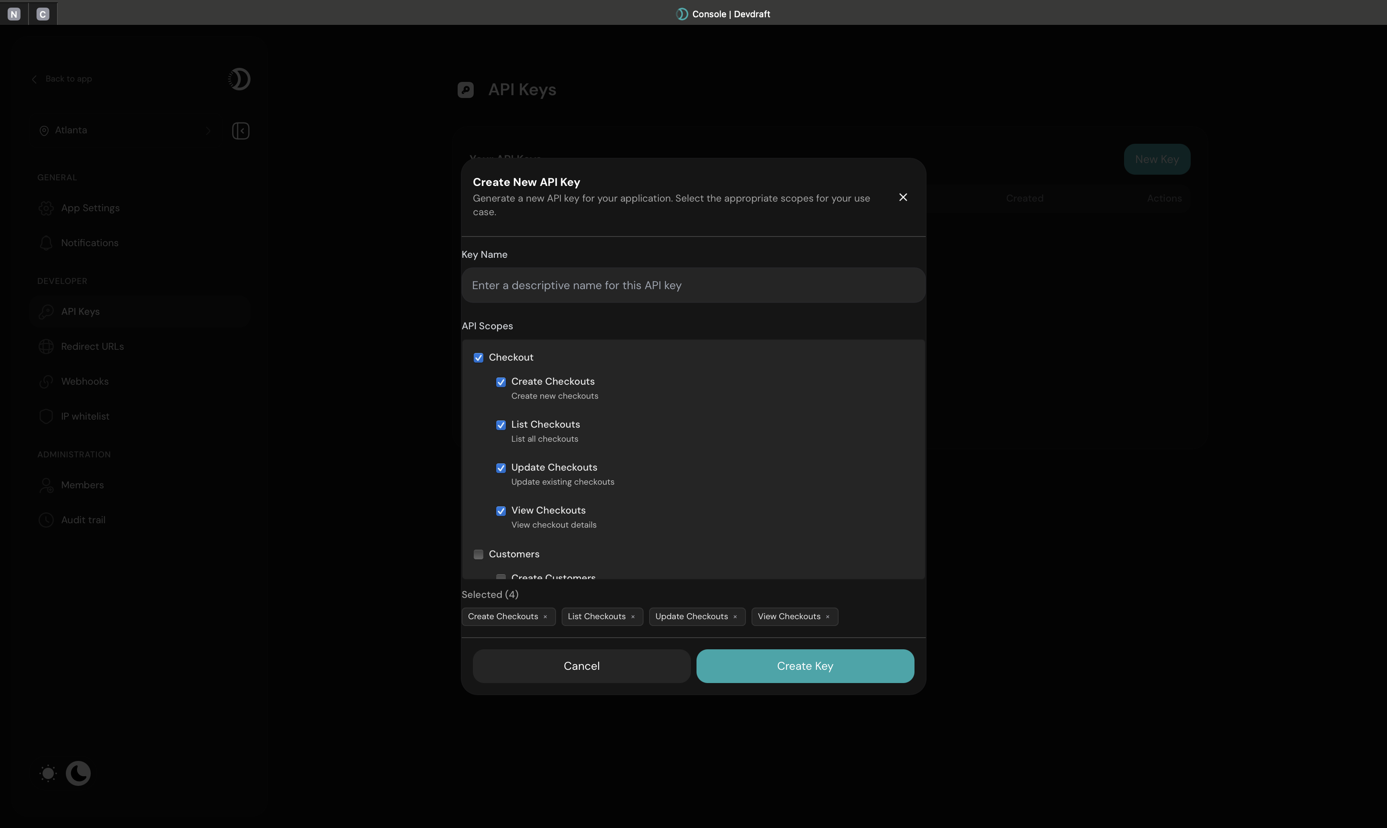
Task: Open Redirect URLs using the globe icon
Action: coord(46,346)
